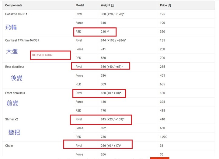The image size is (219, 159).
Task: Click Rear derailleur RED price 685
Action: [x=162, y=84]
